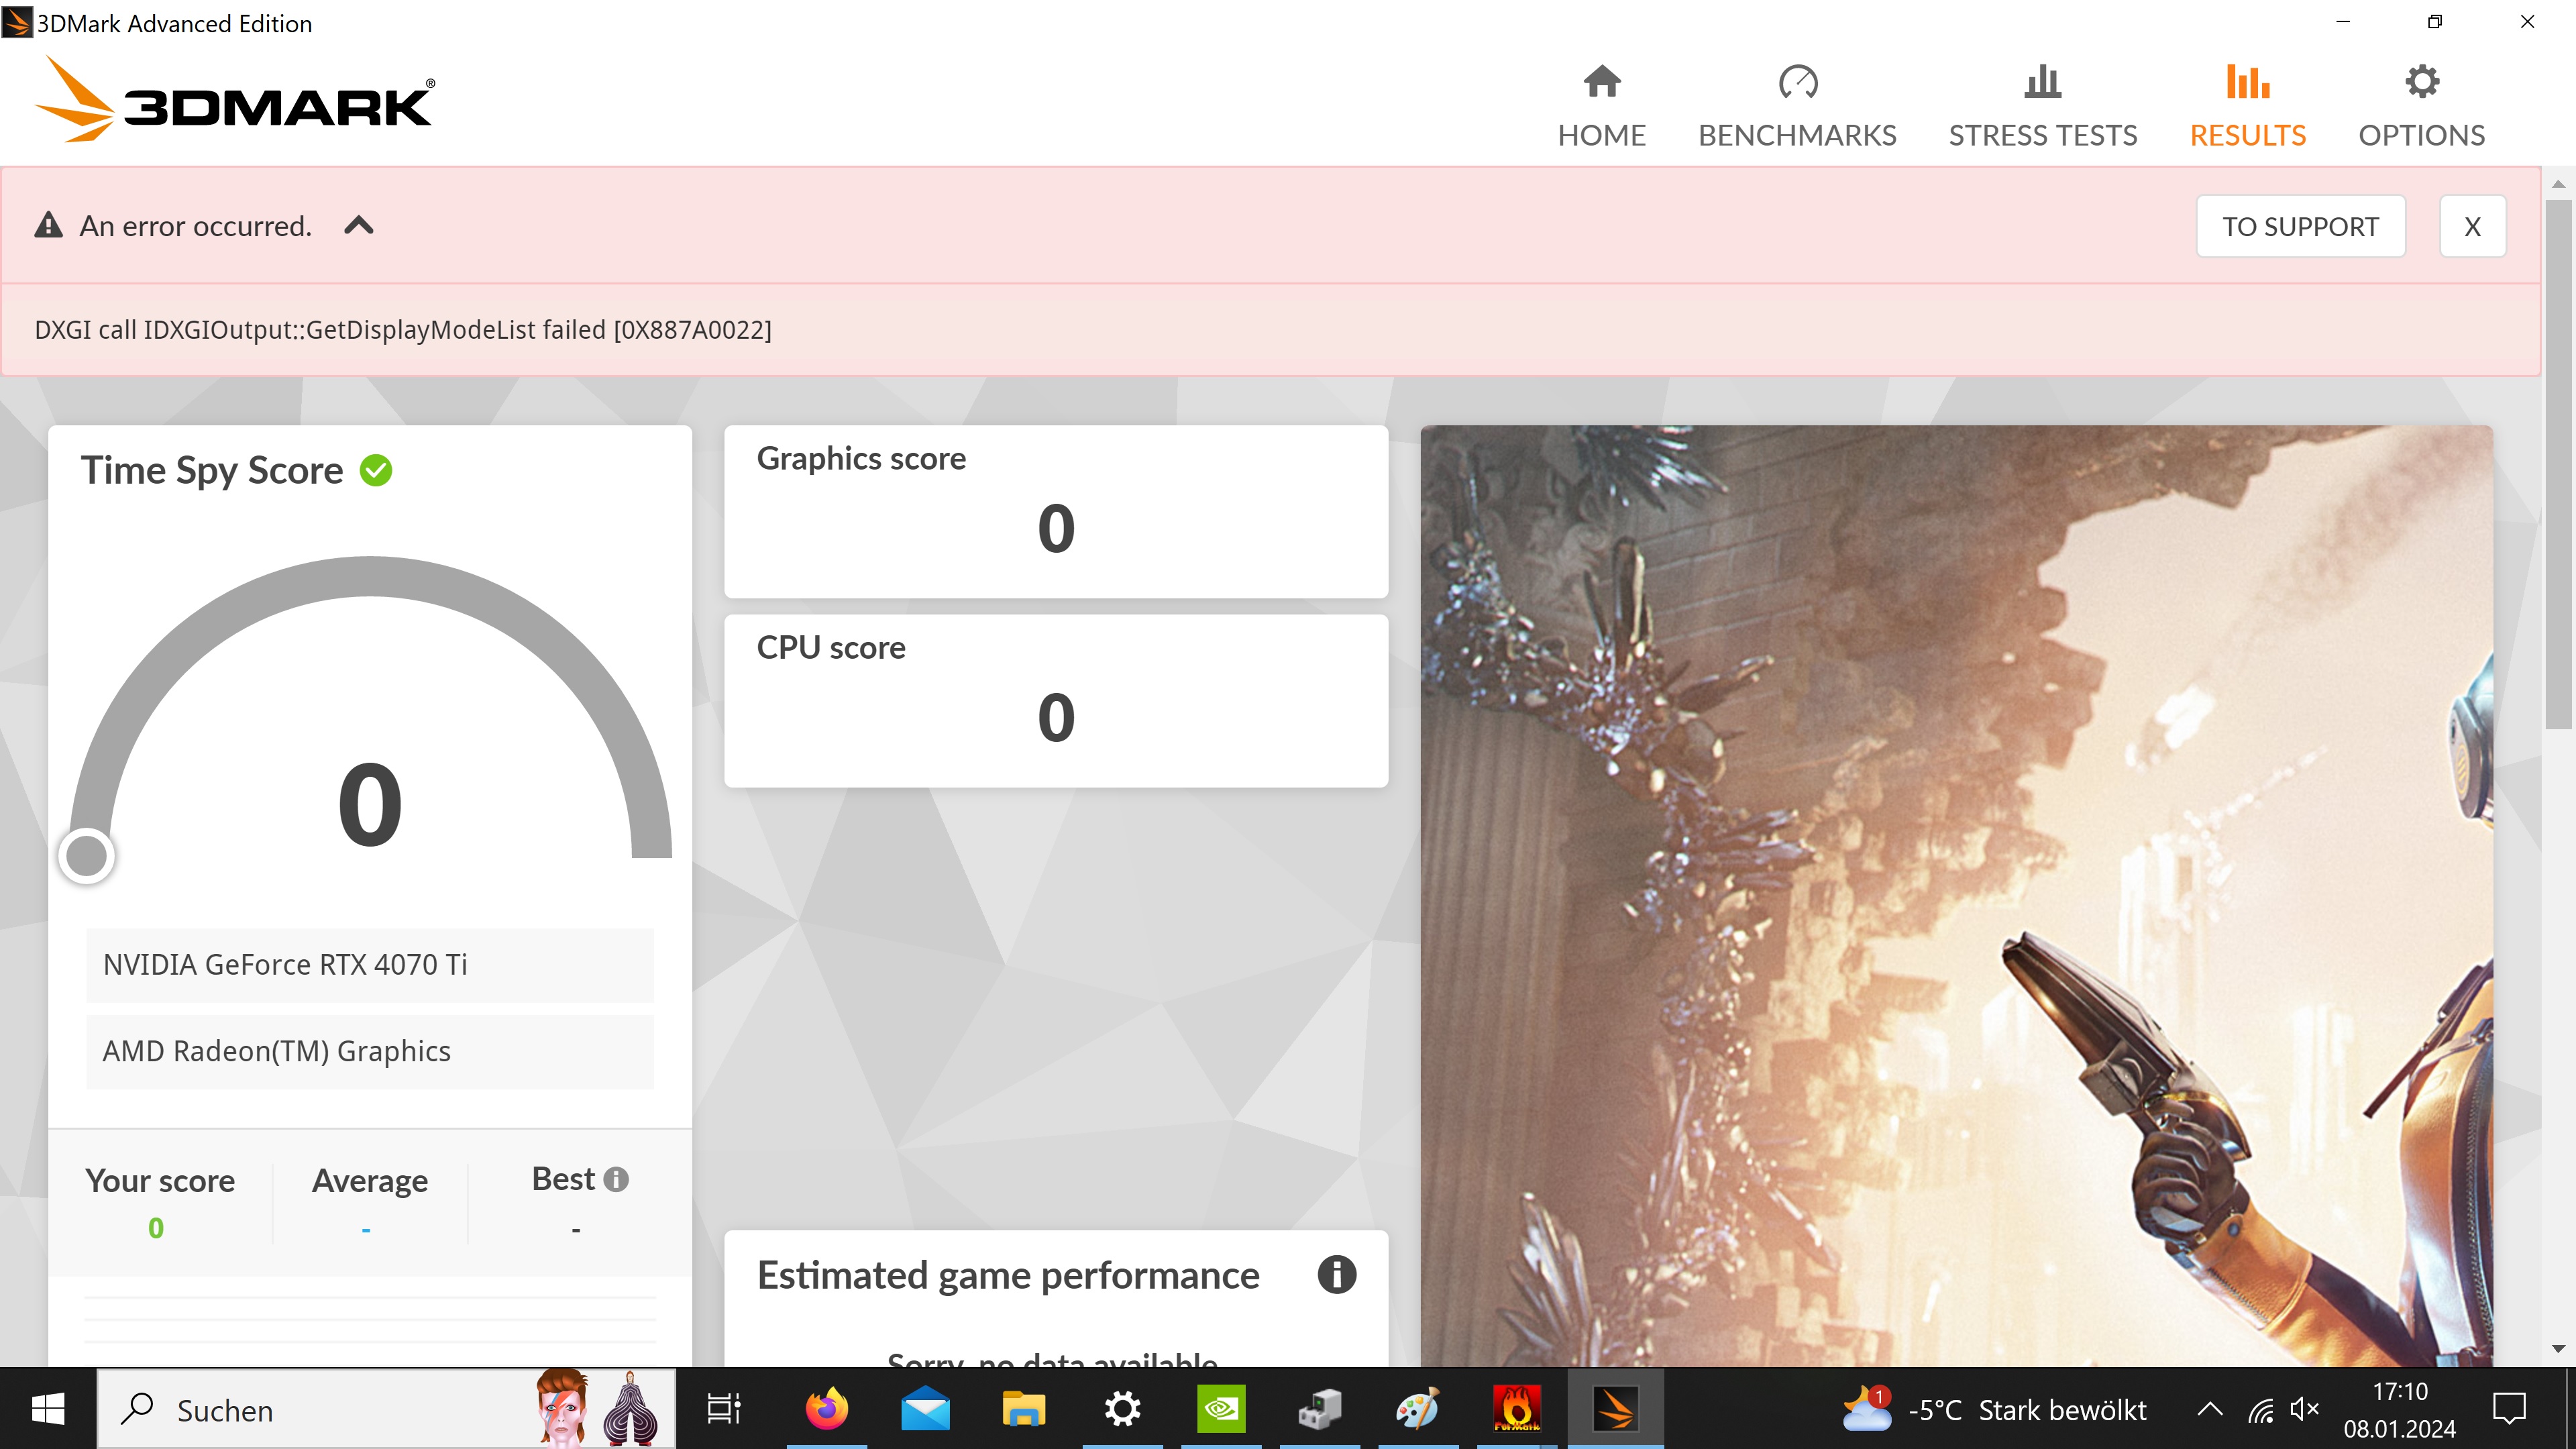Viewport: 2576px width, 1449px height.
Task: Collapse the error details with the chevron
Action: click(359, 226)
